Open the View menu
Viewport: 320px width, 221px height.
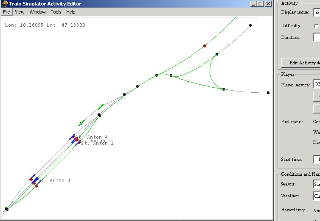tap(20, 12)
